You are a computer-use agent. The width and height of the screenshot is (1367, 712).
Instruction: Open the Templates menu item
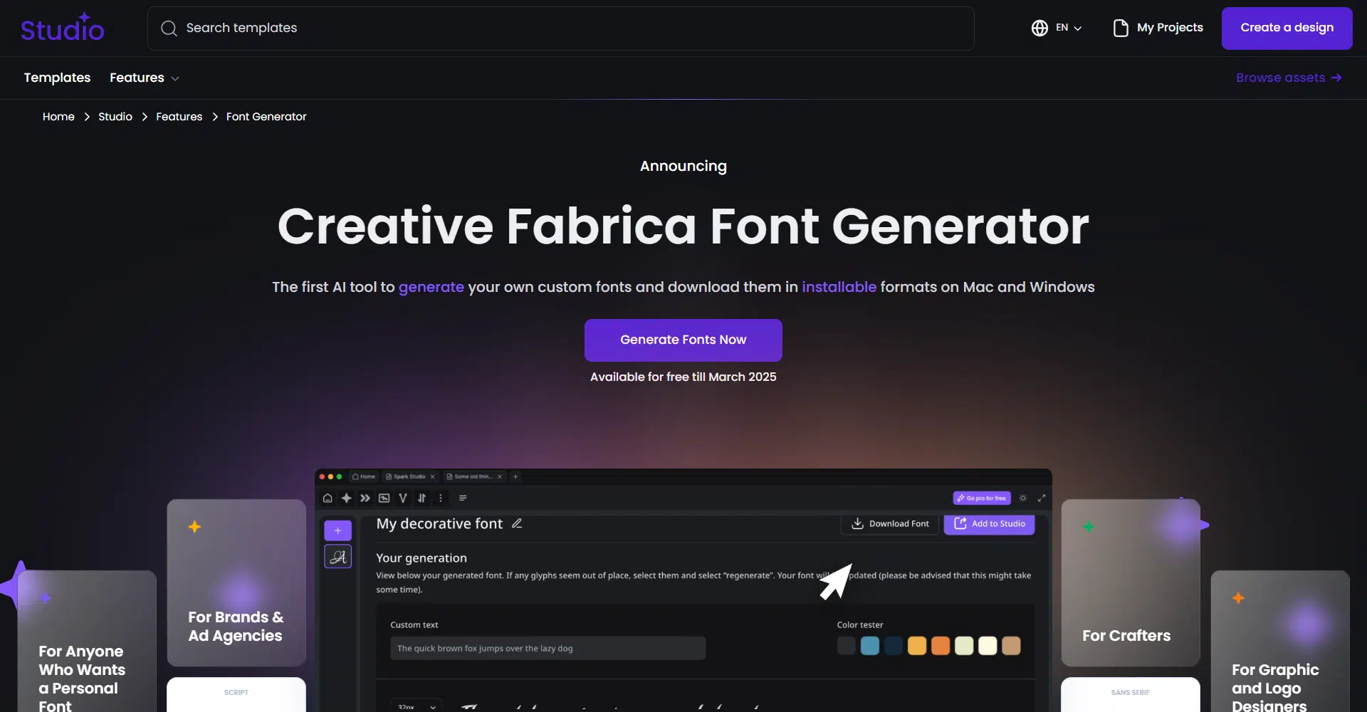click(57, 78)
